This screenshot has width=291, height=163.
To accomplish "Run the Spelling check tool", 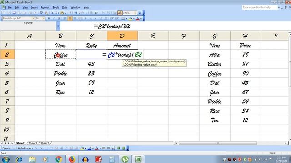I will 41,13.
